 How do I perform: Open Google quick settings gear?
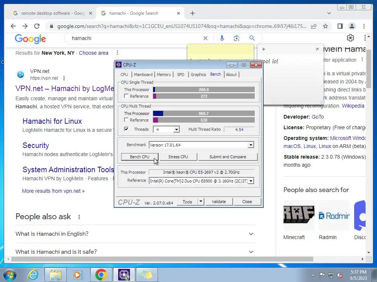[350, 38]
